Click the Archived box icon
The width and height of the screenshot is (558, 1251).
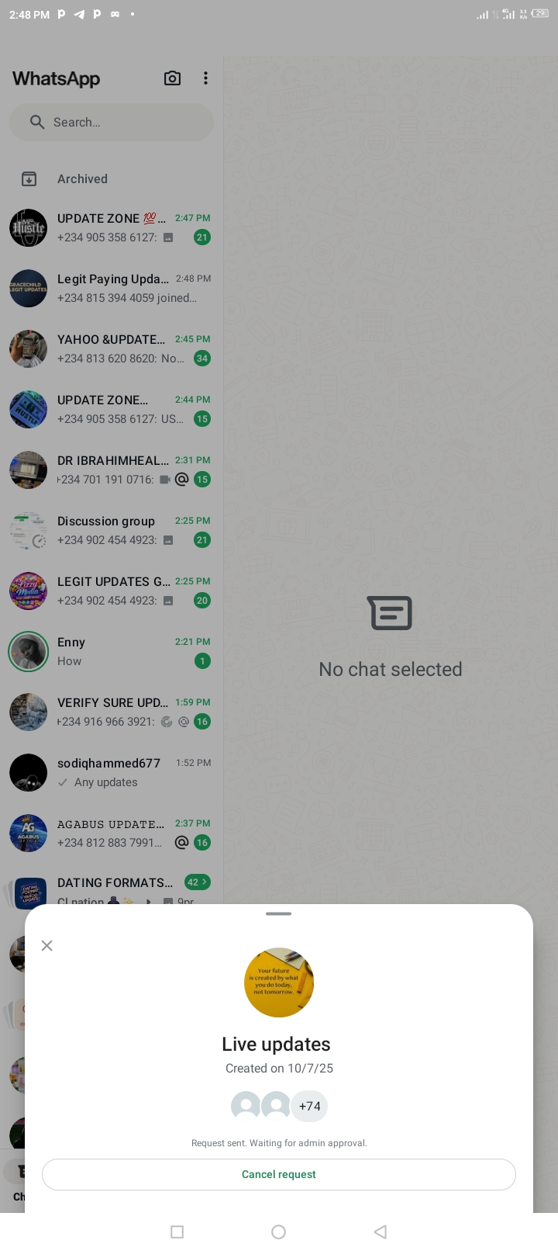(x=29, y=179)
